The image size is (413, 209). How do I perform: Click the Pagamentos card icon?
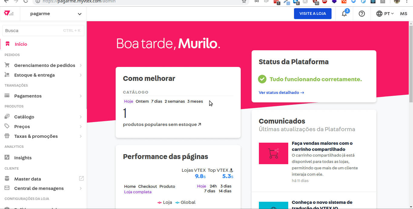(x=7, y=96)
